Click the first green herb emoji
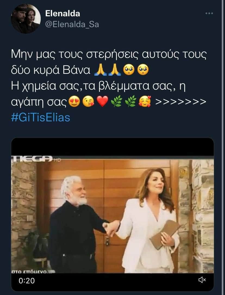This screenshot has height=295, width=225. (x=117, y=101)
